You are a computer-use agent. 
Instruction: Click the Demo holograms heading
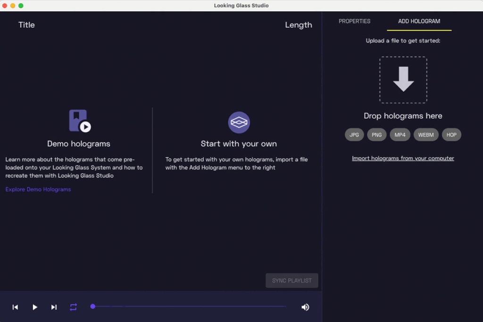pyautogui.click(x=79, y=144)
